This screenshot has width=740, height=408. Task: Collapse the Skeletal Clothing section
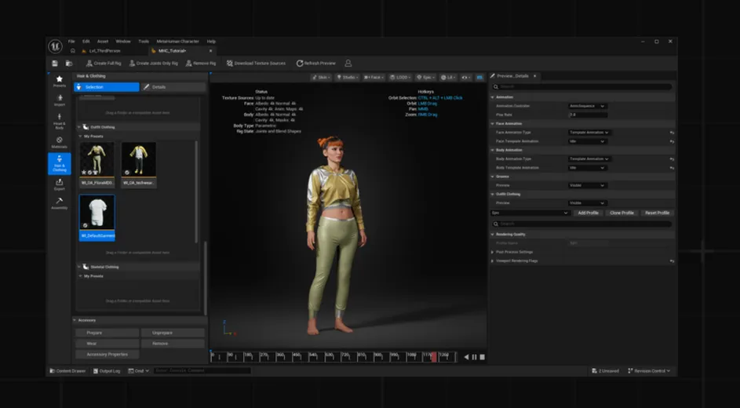click(x=78, y=267)
